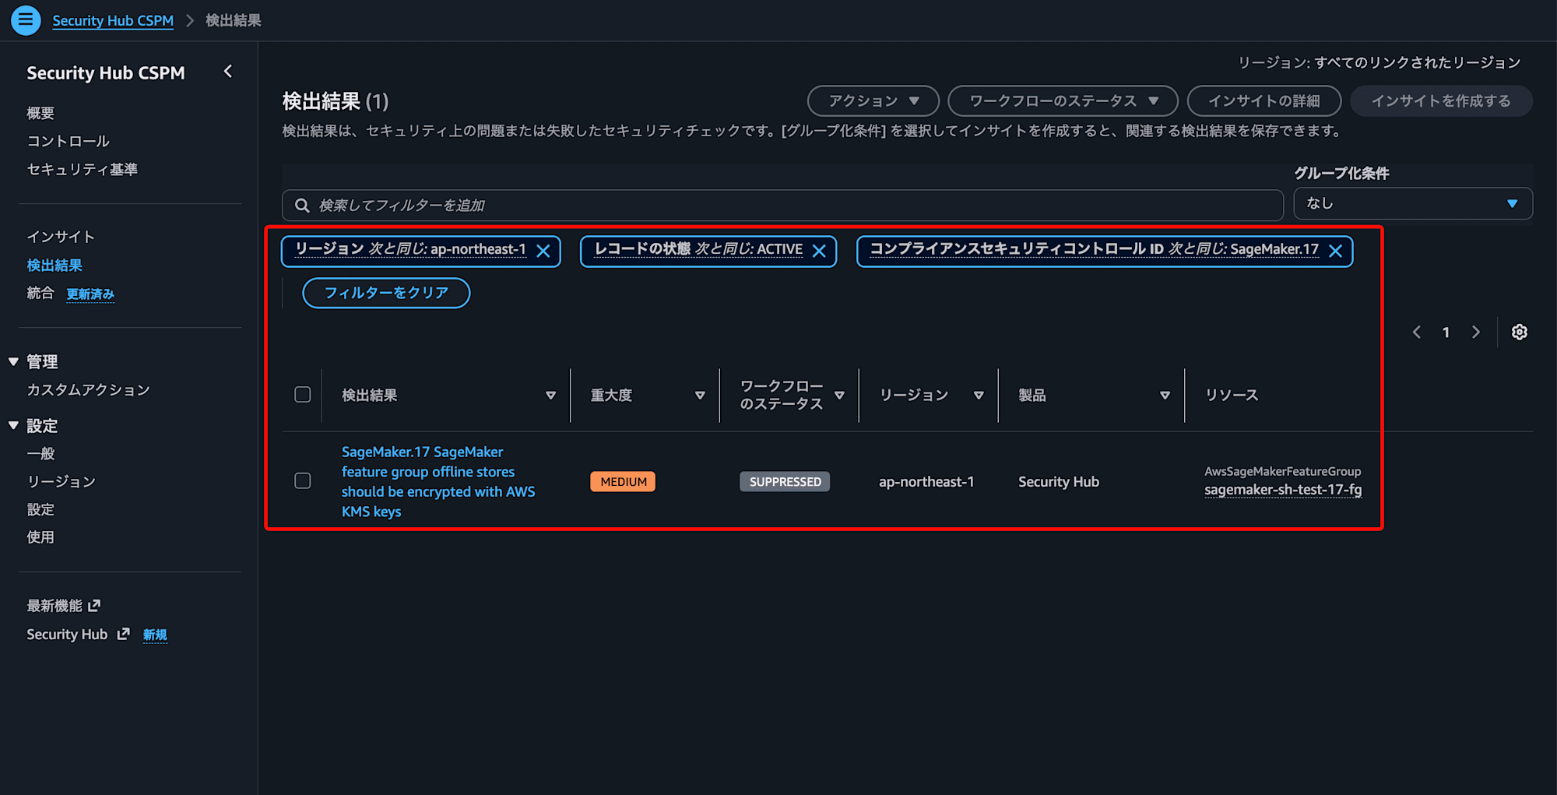This screenshot has height=795, width=1557.
Task: Click the ap-northeast-1 region cell
Action: pyautogui.click(x=926, y=482)
